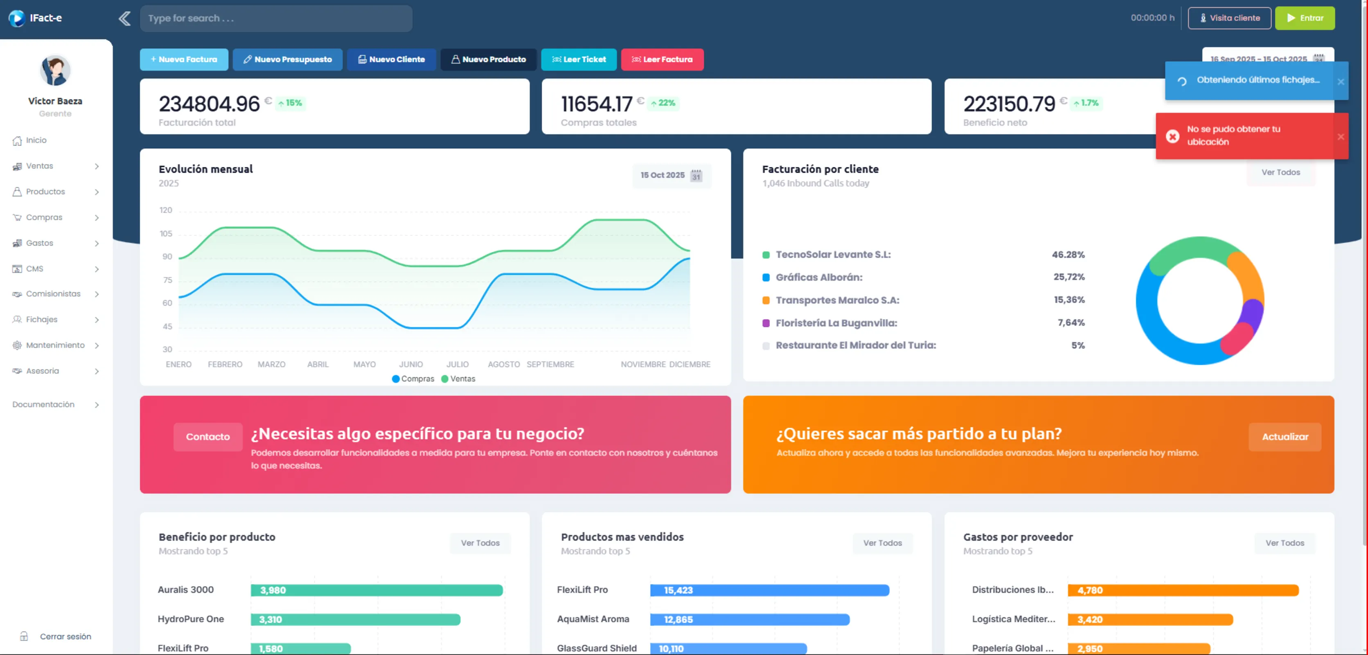Expand the Documentación menu chevron
The width and height of the screenshot is (1368, 655).
point(97,405)
